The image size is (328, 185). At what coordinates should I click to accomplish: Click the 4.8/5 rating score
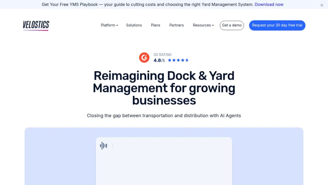(159, 60)
